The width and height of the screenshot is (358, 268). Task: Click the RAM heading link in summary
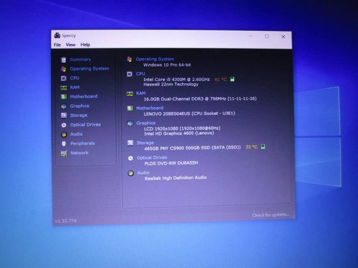pos(141,93)
